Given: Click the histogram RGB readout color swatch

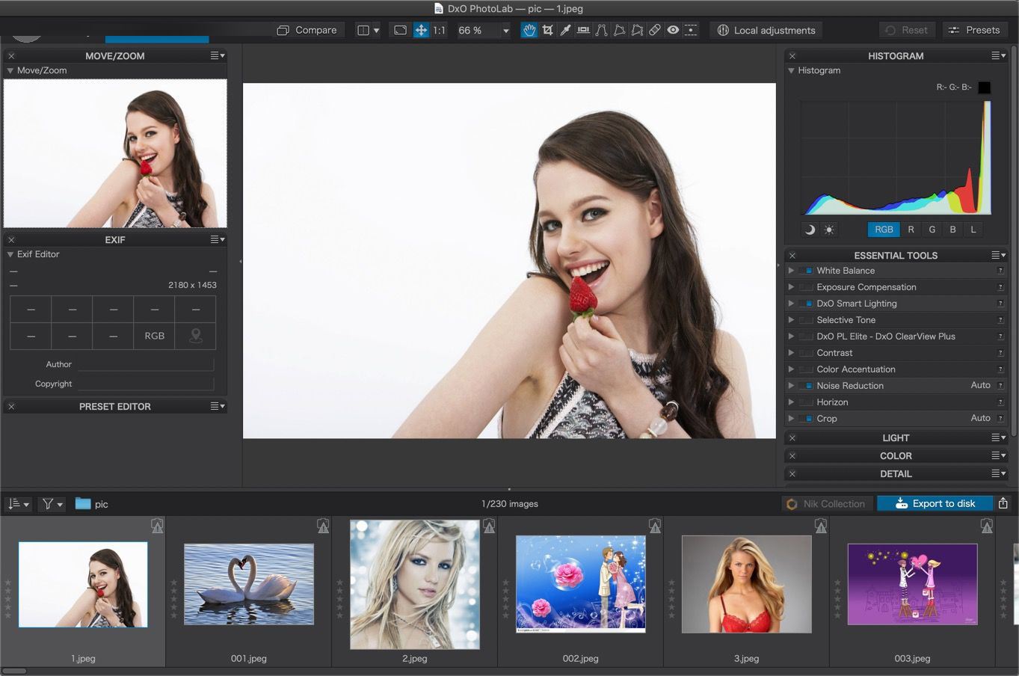Looking at the screenshot, I should pos(985,87).
